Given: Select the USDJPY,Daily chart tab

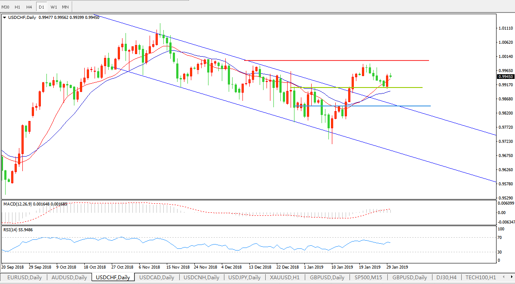Looking at the screenshot, I should (x=245, y=278).
